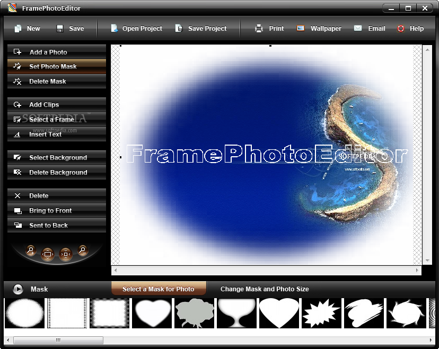Choose the starburst mask thumbnail

point(322,313)
